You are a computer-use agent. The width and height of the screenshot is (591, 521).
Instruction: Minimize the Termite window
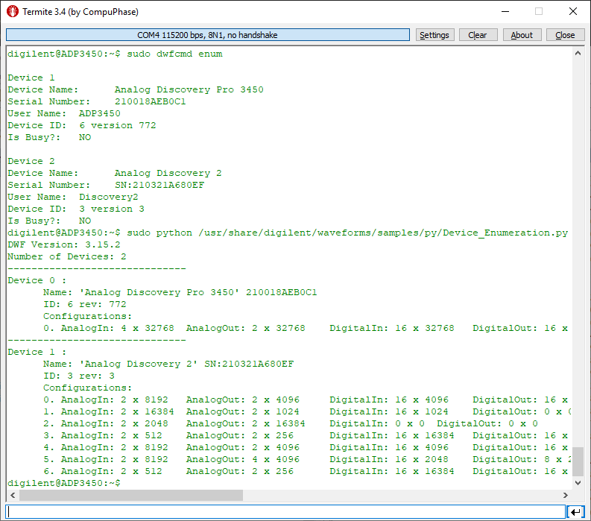(505, 12)
